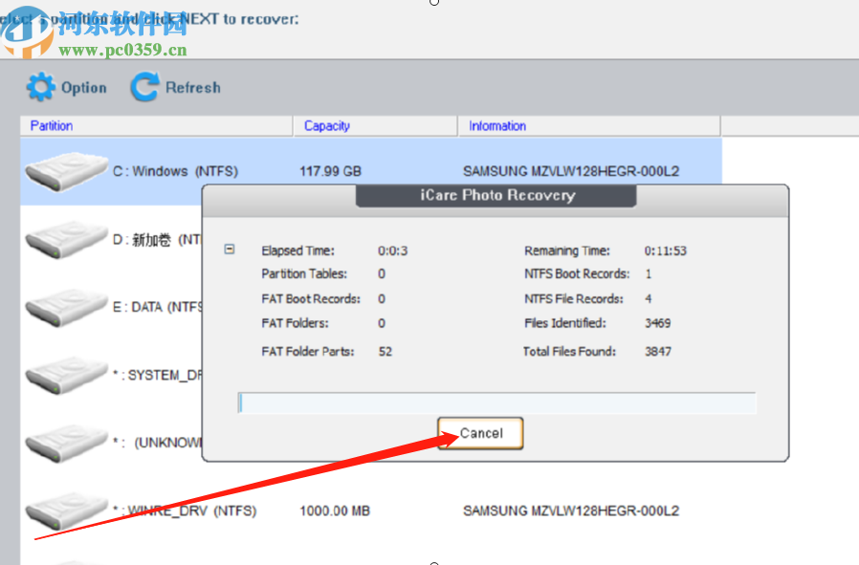This screenshot has width=859, height=565.
Task: Sort by Information column header
Action: tap(589, 126)
